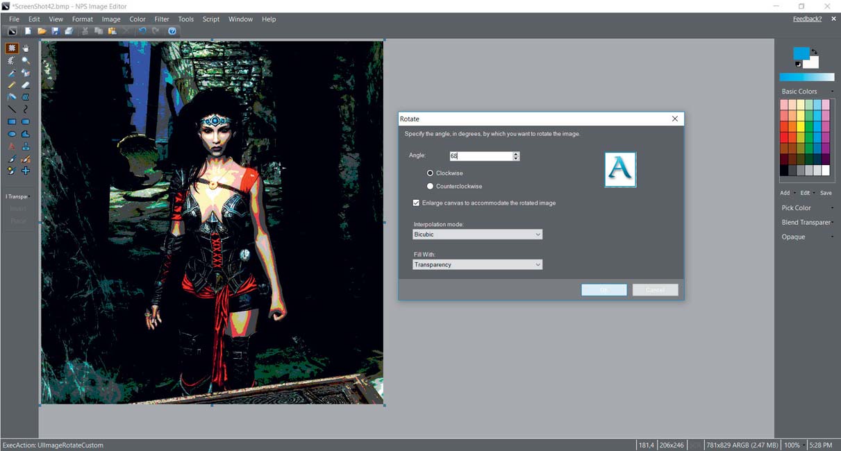Select the rounded rectangle tool
841x451 pixels.
26,122
